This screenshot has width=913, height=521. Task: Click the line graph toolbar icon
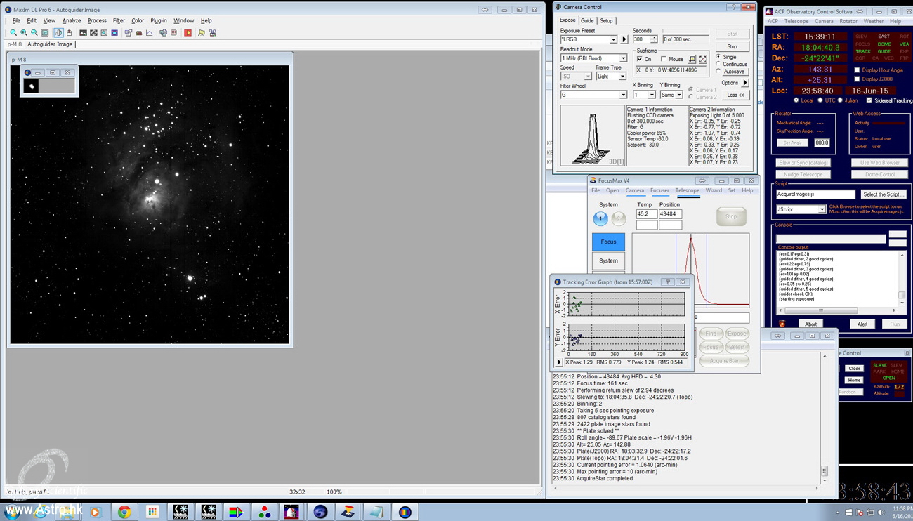click(x=149, y=33)
